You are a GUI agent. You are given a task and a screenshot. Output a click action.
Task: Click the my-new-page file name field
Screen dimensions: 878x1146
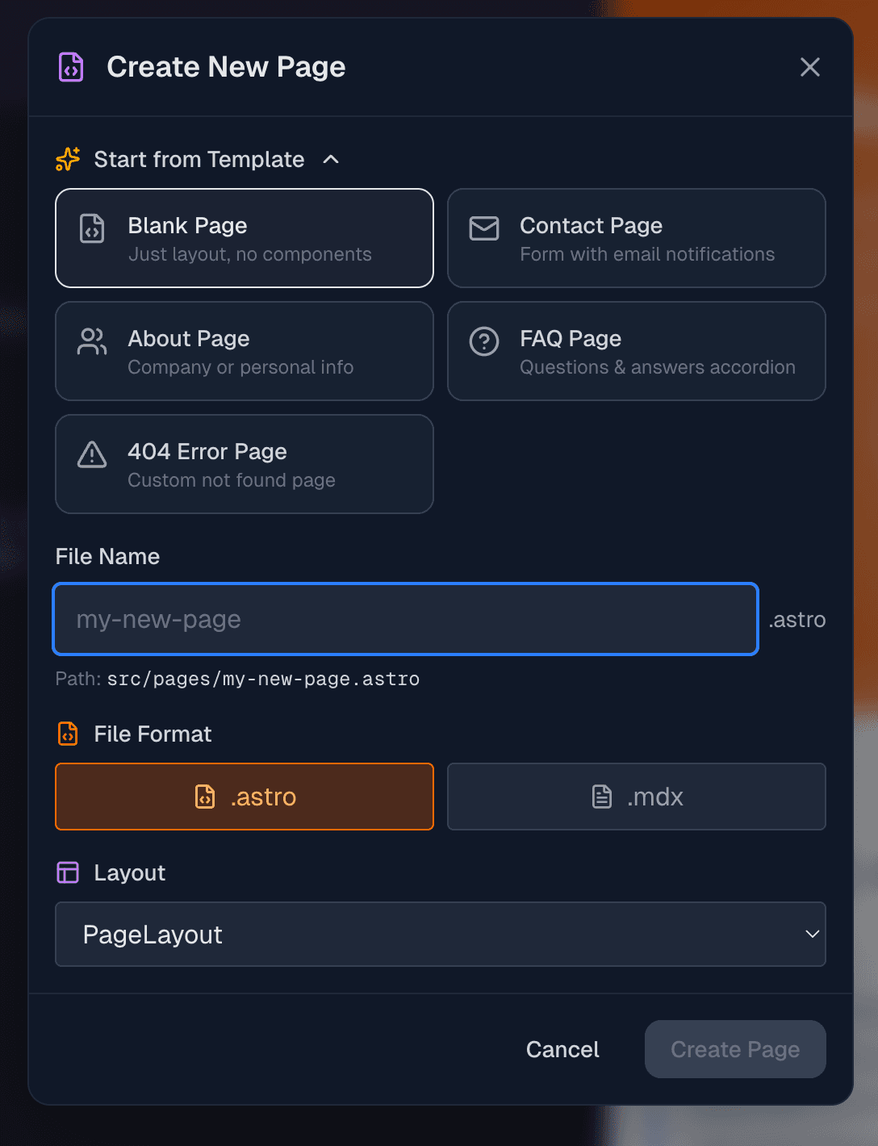point(405,619)
